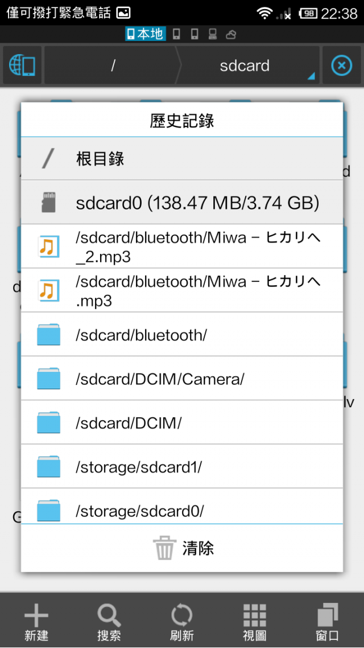
Task: Open the /sdcard/DCIM/Camera/ history entry
Action: point(182,378)
